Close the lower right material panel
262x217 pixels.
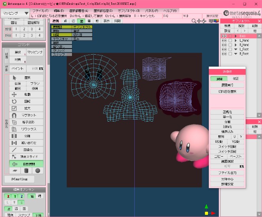tap(259, 122)
